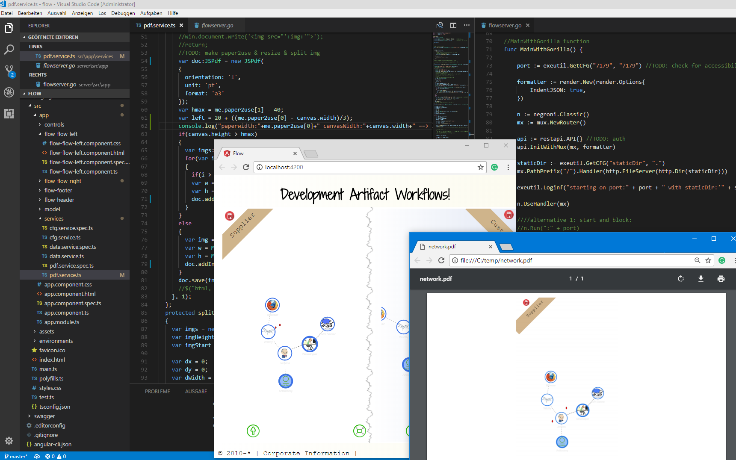Expand the flow-footer folder
Image resolution: width=736 pixels, height=460 pixels.
[x=40, y=190]
